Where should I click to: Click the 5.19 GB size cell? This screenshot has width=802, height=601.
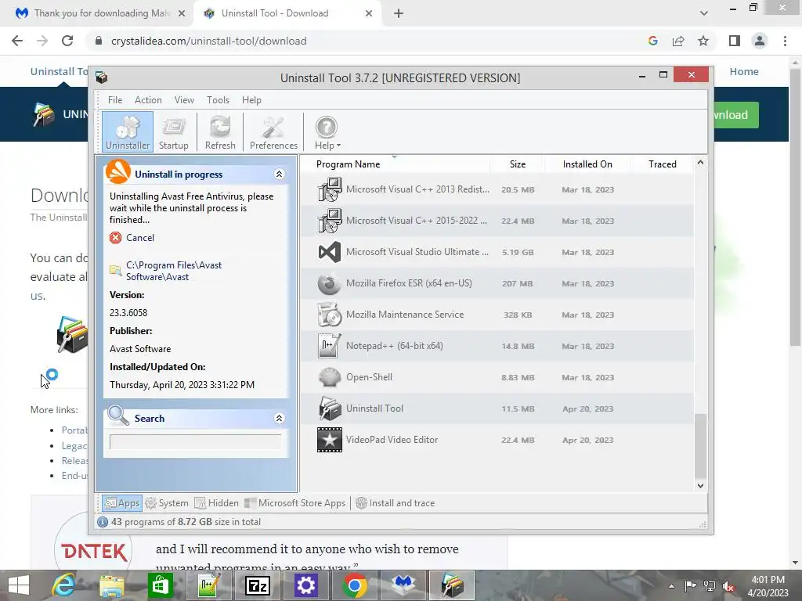[518, 253]
